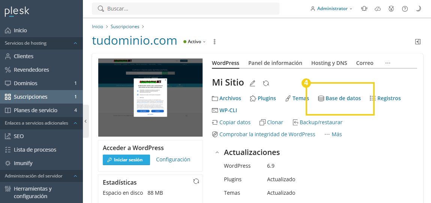Image resolution: width=431 pixels, height=203 pixels.
Task: Open Imunify in the sidebar
Action: click(x=41, y=163)
